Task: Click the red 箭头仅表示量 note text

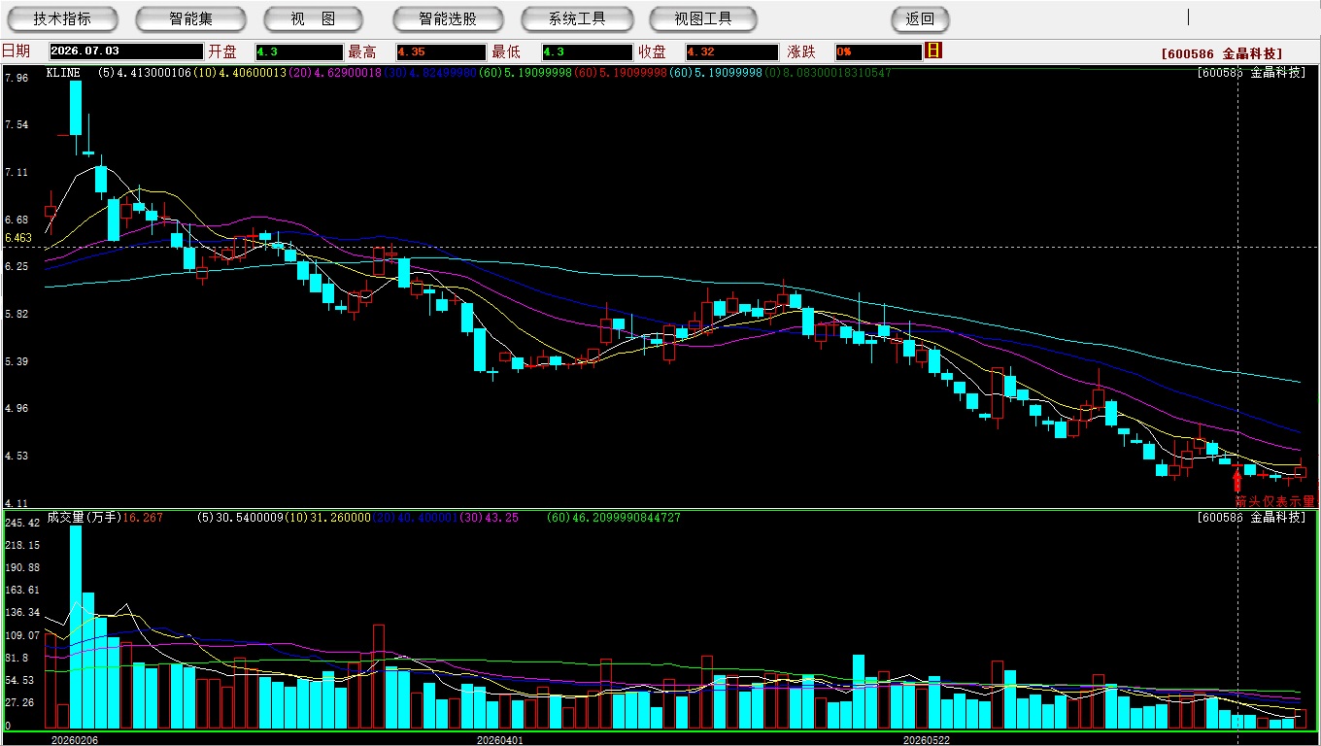Action: [x=1275, y=501]
